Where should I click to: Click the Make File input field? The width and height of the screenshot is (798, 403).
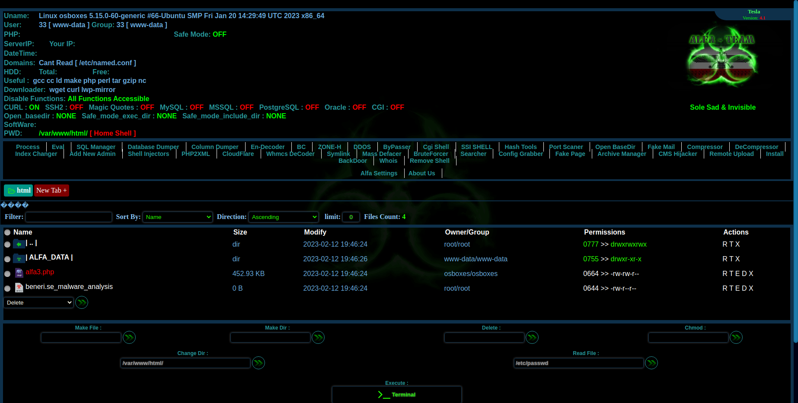coord(81,337)
